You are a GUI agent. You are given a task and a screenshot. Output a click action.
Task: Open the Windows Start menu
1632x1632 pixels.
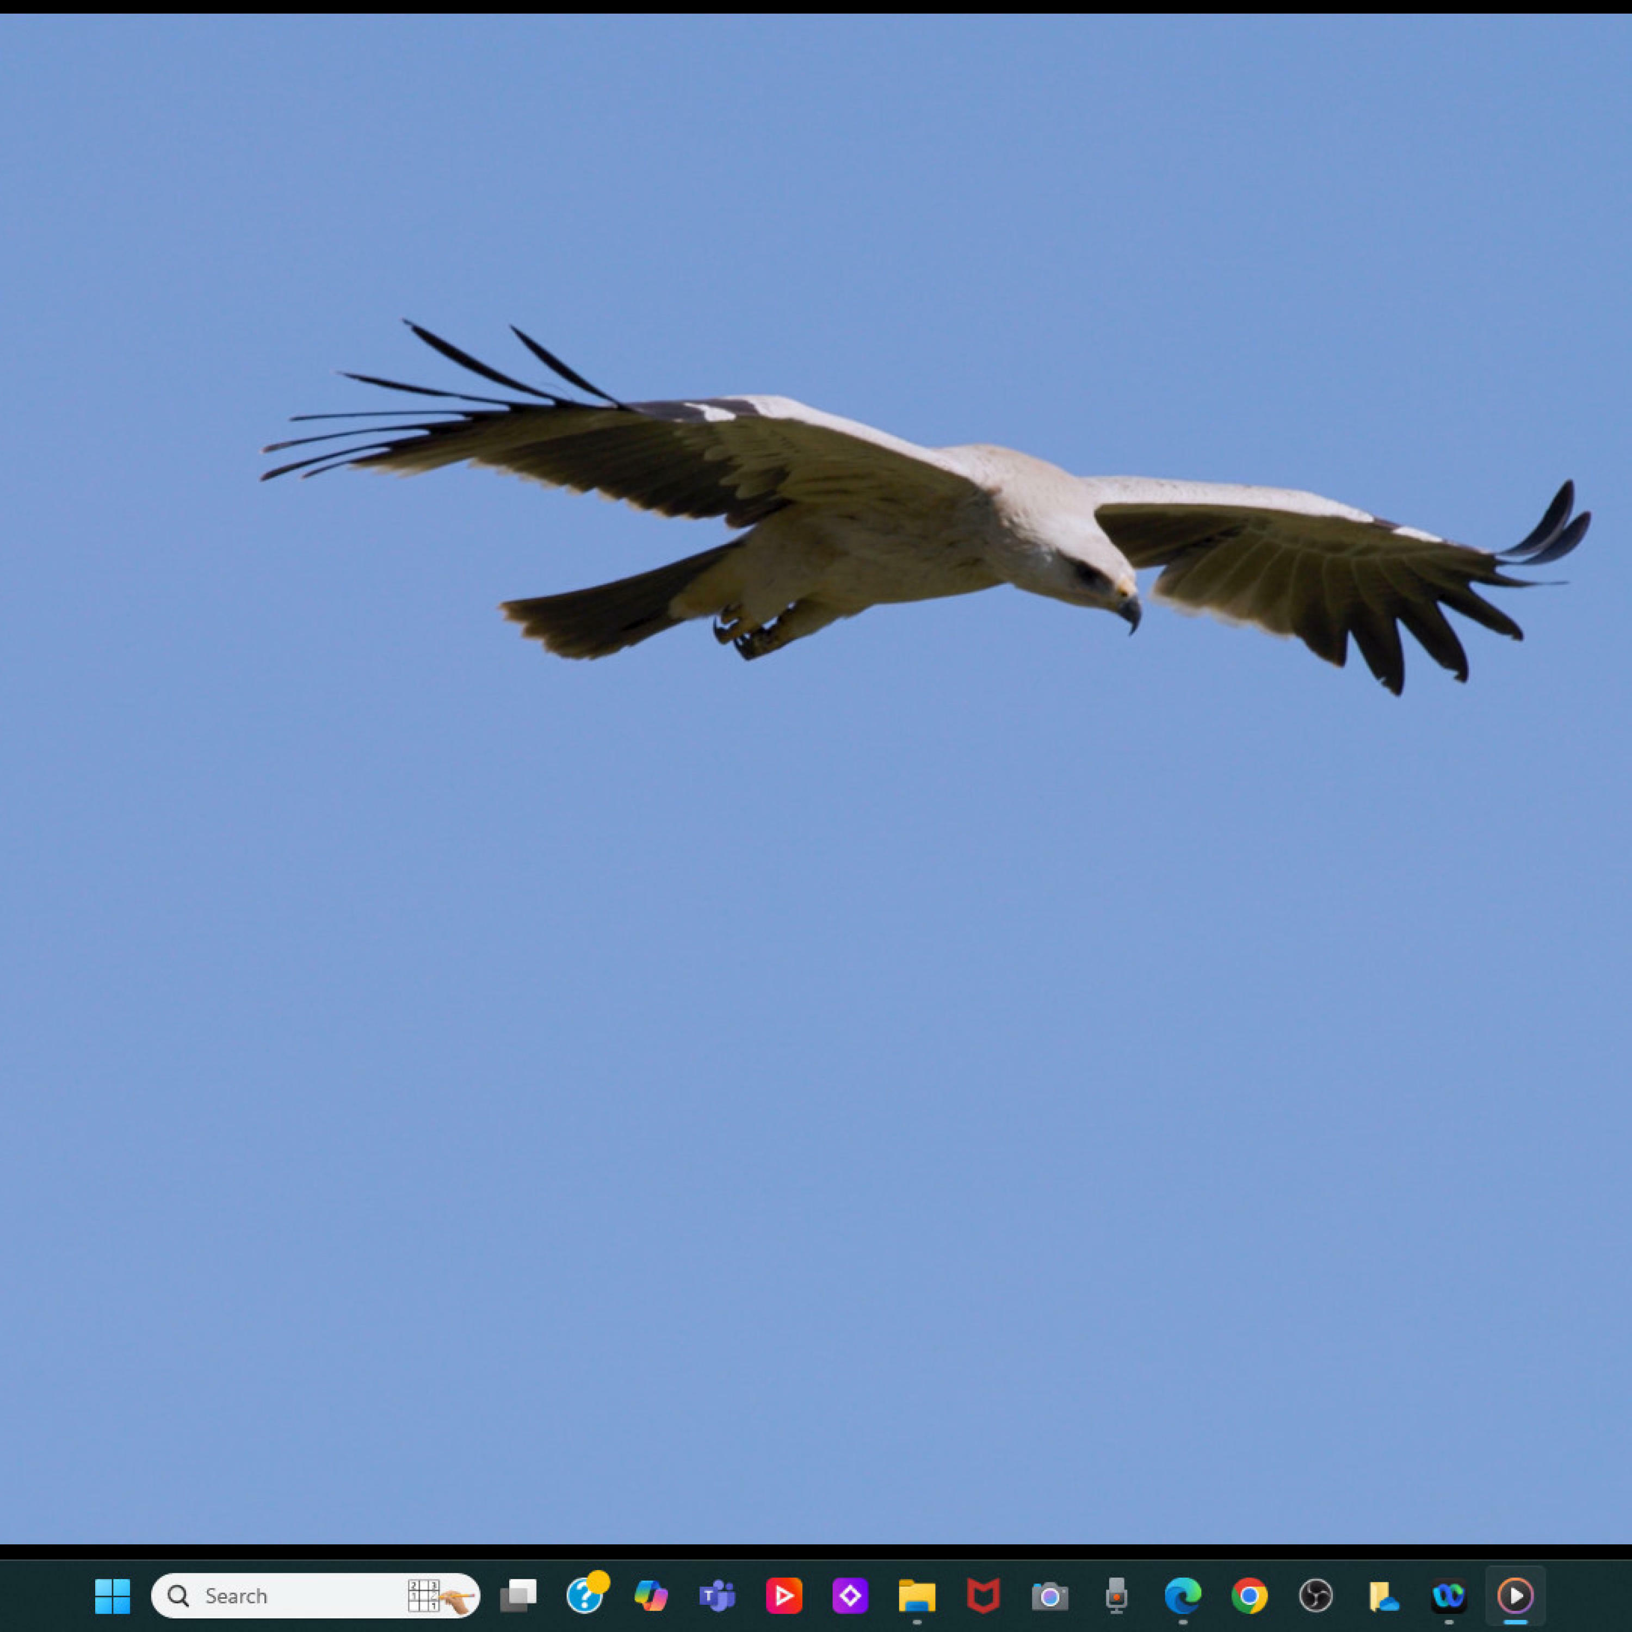(113, 1596)
